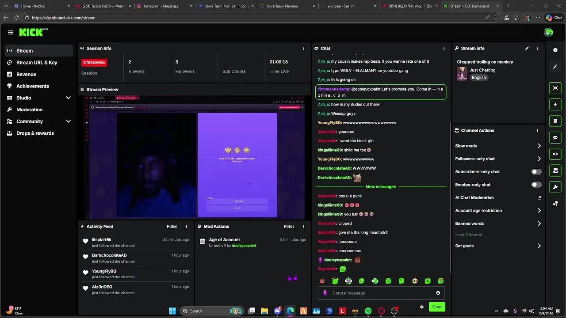Screen dimensions: 566x318
Task: Open Banned words settings
Action: 498,223
